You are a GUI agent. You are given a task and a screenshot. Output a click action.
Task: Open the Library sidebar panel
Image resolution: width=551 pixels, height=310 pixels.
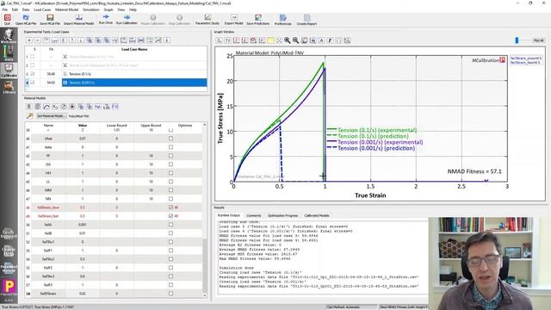click(9, 87)
